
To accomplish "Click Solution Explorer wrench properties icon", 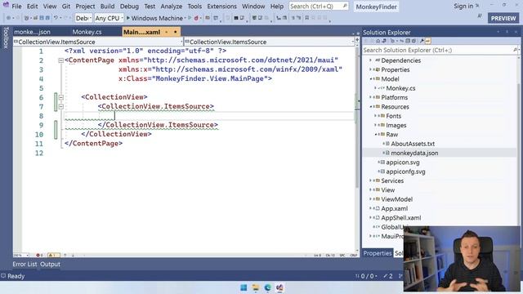I will click(x=422, y=41).
